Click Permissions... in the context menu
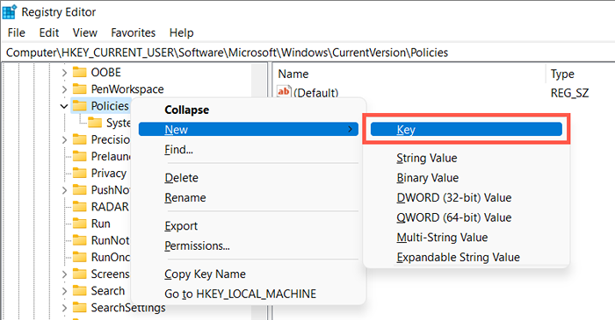Screen dimensions: 615x320 pyautogui.click(x=197, y=245)
